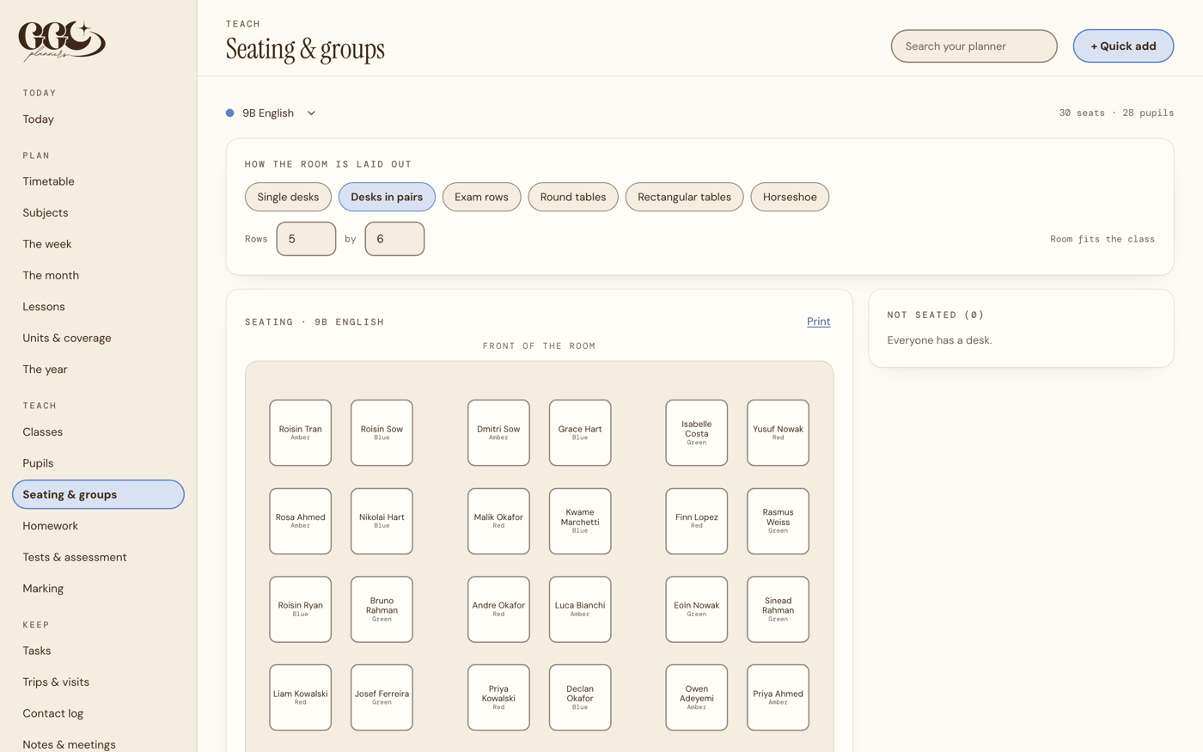
Task: Select Seating & groups in sidebar
Action: (x=98, y=494)
